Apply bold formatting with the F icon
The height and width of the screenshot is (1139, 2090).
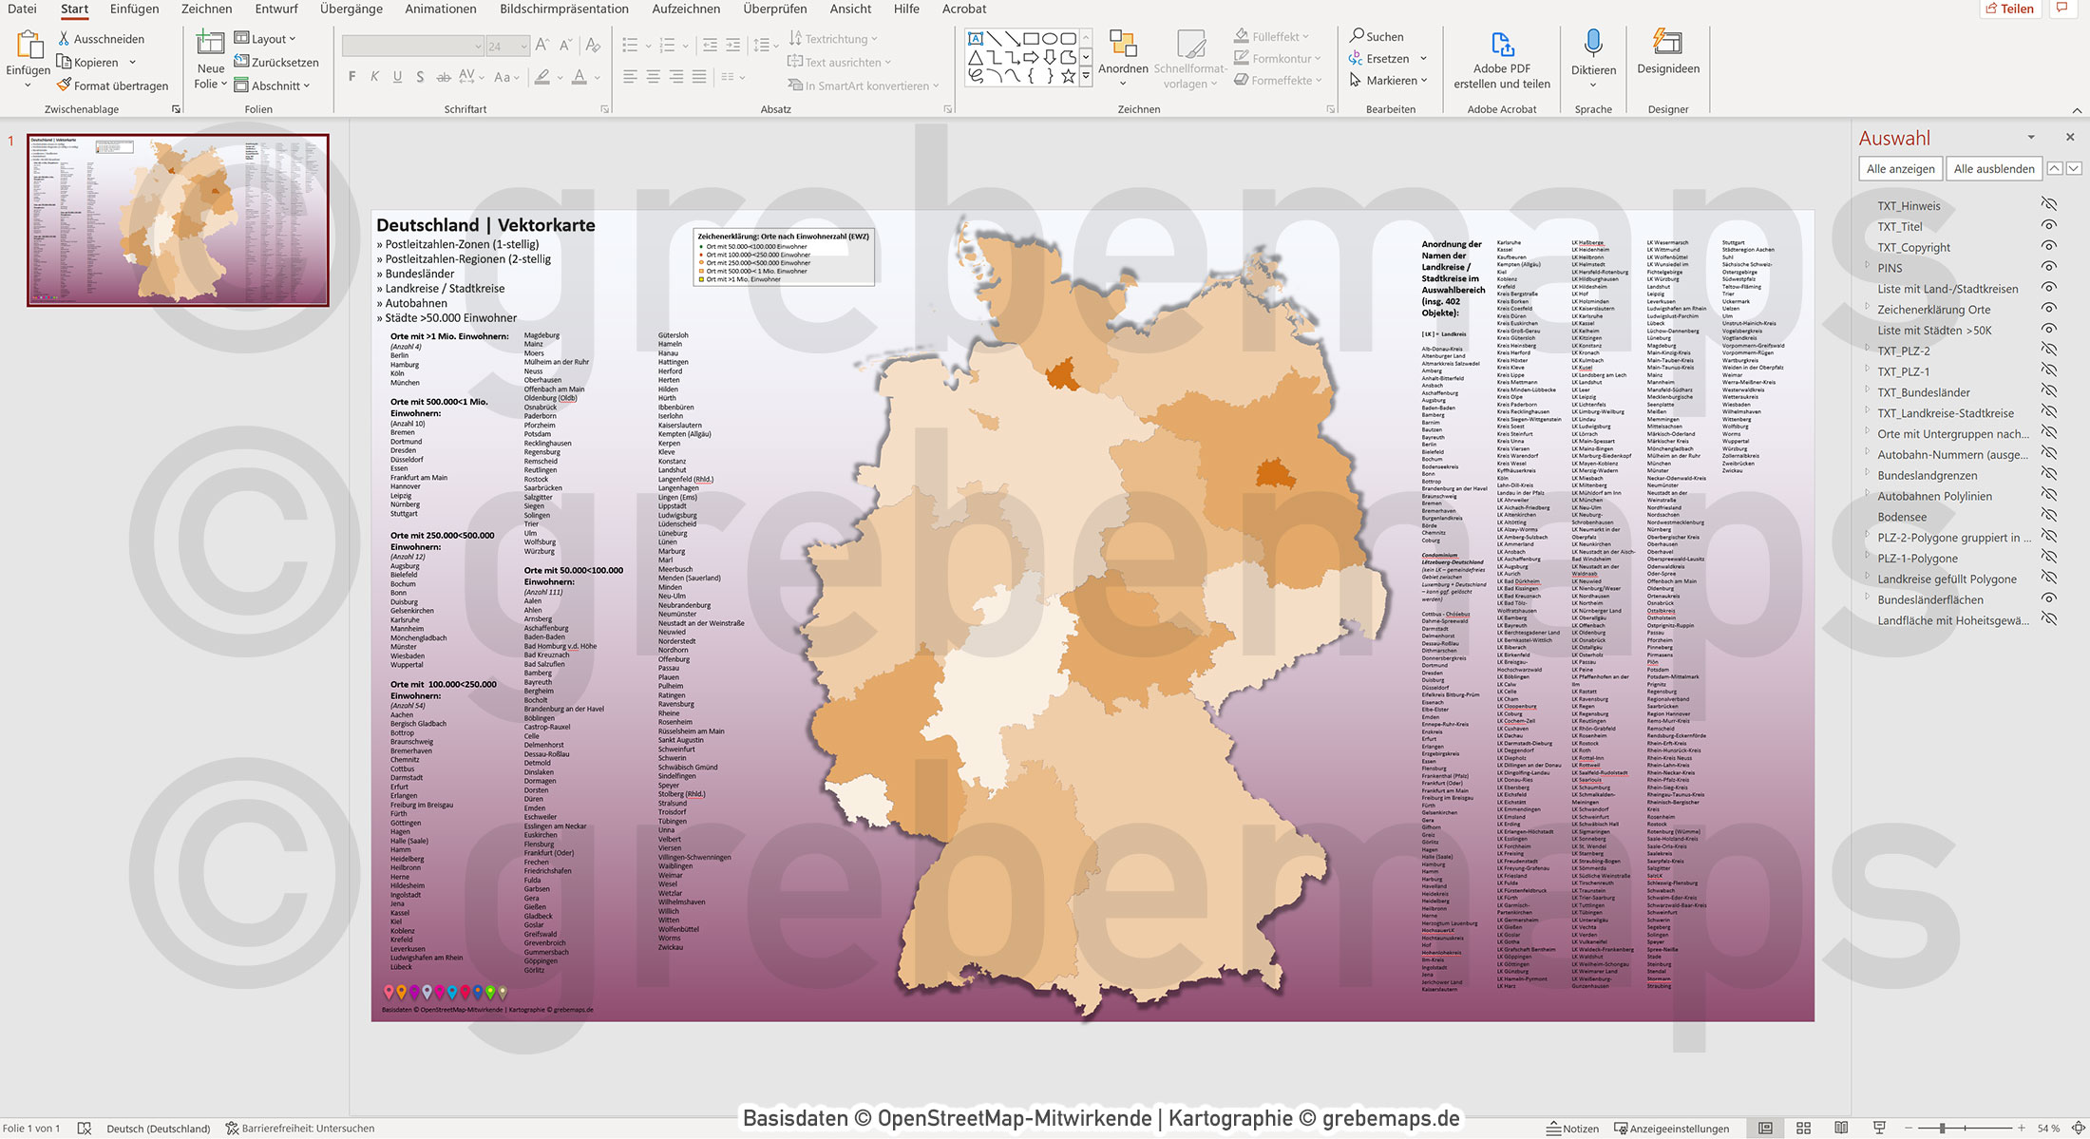[x=351, y=77]
